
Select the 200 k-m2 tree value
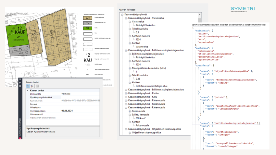141,118
